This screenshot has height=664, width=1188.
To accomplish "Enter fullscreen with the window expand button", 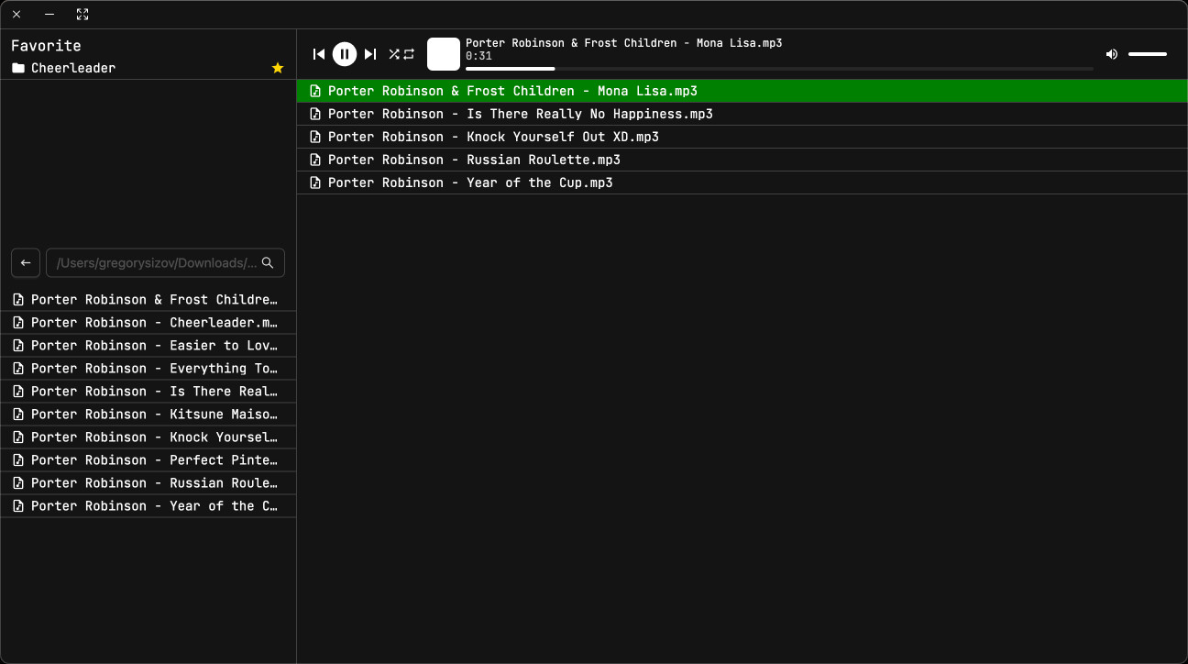I will point(82,15).
